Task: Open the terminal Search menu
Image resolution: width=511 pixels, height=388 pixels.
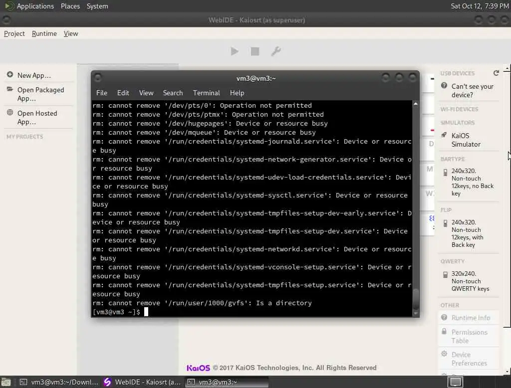Action: pyautogui.click(x=173, y=93)
